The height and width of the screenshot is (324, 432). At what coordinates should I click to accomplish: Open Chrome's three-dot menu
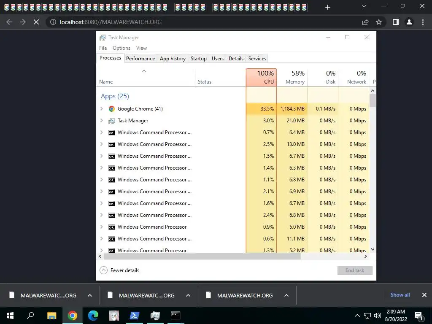coord(423,22)
